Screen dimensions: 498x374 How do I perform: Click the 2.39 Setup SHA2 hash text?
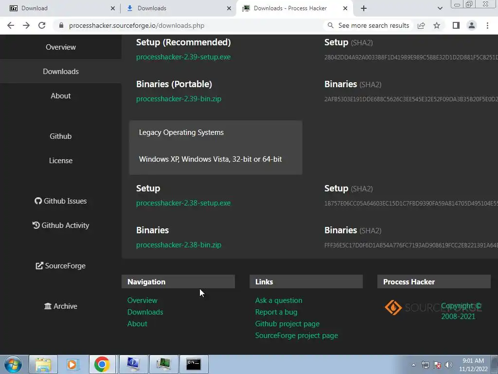pos(411,57)
